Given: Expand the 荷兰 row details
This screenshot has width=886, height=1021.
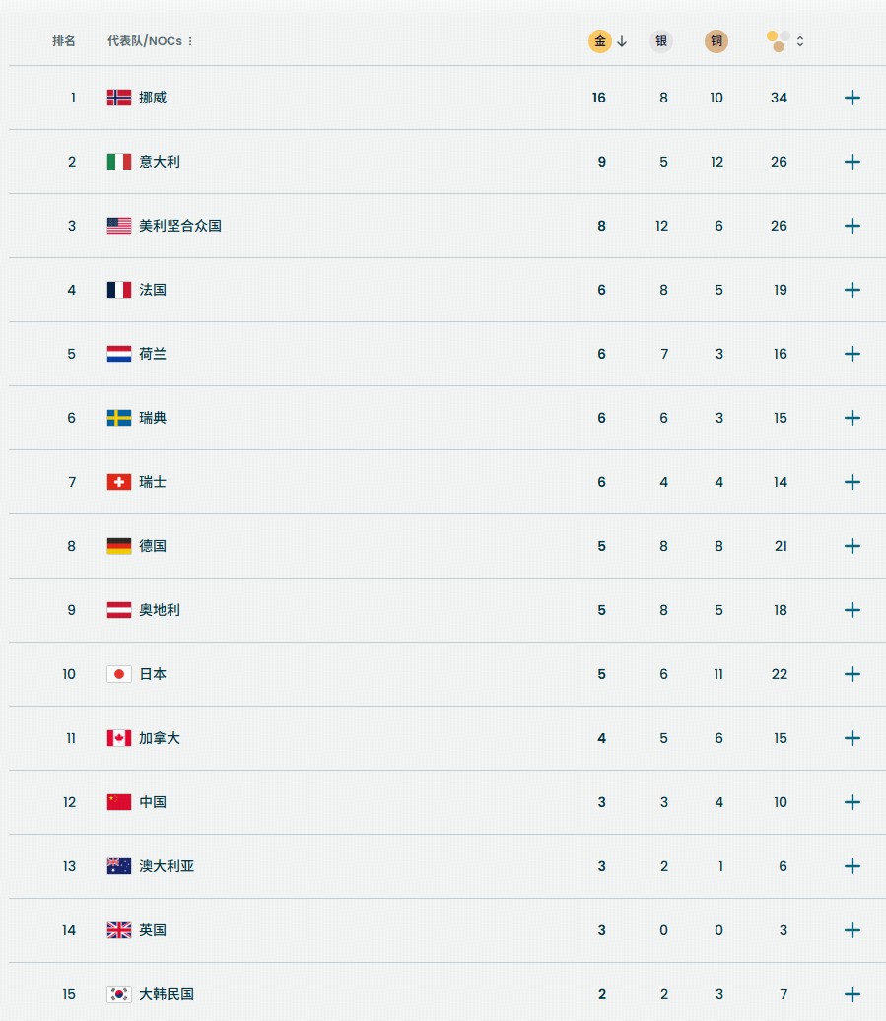Looking at the screenshot, I should (852, 354).
